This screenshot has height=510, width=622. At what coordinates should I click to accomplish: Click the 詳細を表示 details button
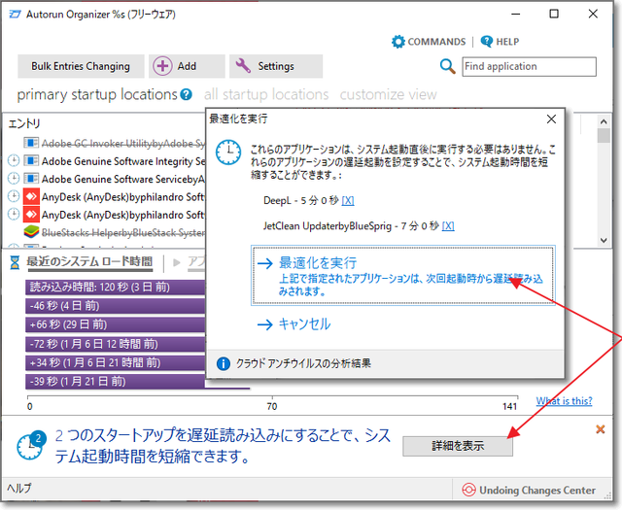[458, 446]
